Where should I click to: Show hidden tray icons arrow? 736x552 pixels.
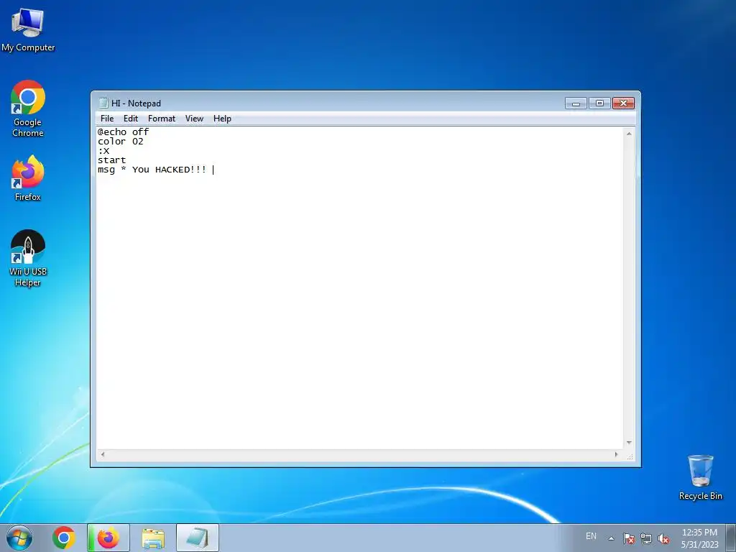pos(611,538)
